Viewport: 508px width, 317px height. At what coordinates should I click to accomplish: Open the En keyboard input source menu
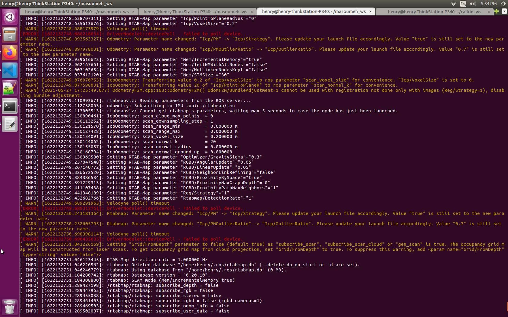point(463,4)
